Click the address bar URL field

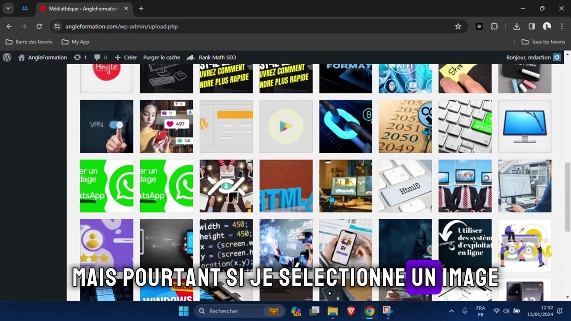259,26
